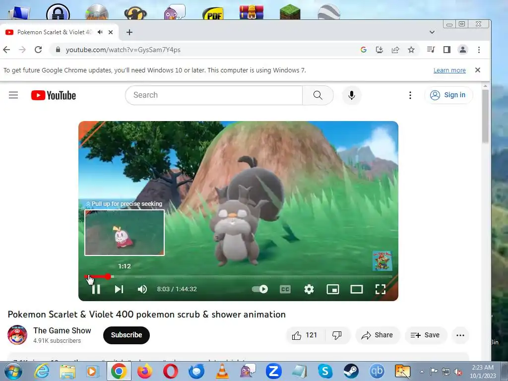Image resolution: width=508 pixels, height=381 pixels.
Task: Like the video with 121 likes
Action: point(305,335)
